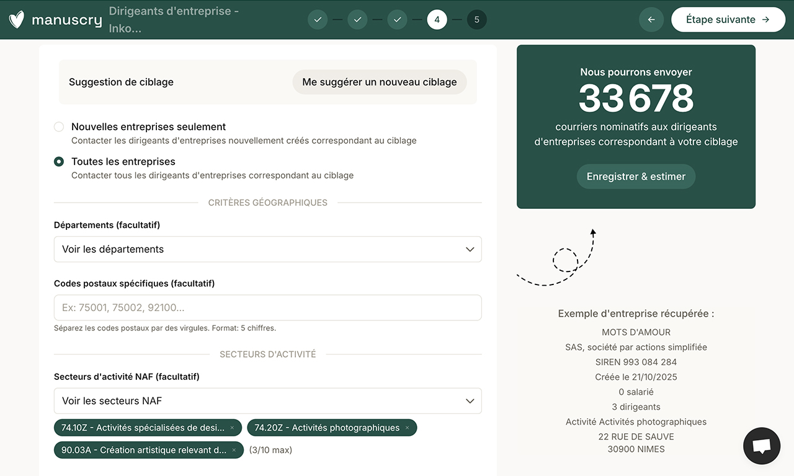Click the manuscry heart logo
This screenshot has height=476, width=794.
click(16, 19)
